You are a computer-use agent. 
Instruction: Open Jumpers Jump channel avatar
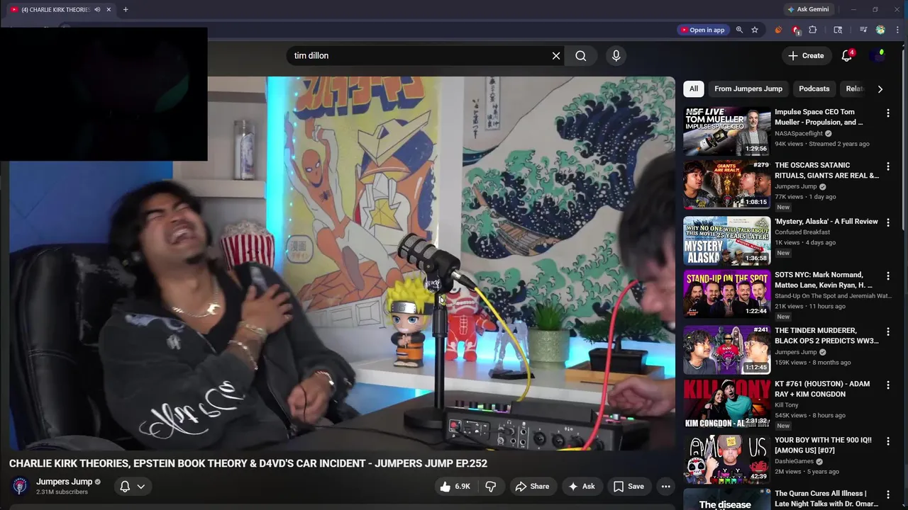(20, 486)
